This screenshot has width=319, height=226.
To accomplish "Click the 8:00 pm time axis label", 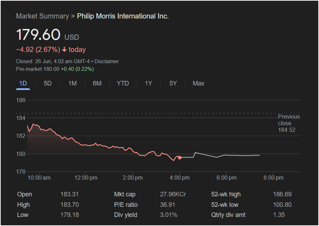I will click(x=273, y=178).
